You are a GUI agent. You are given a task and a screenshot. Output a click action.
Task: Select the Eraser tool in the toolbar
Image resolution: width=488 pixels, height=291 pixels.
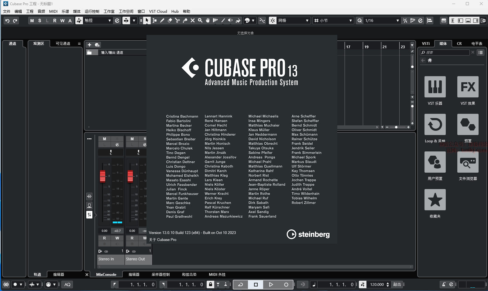pyautogui.click(x=170, y=21)
